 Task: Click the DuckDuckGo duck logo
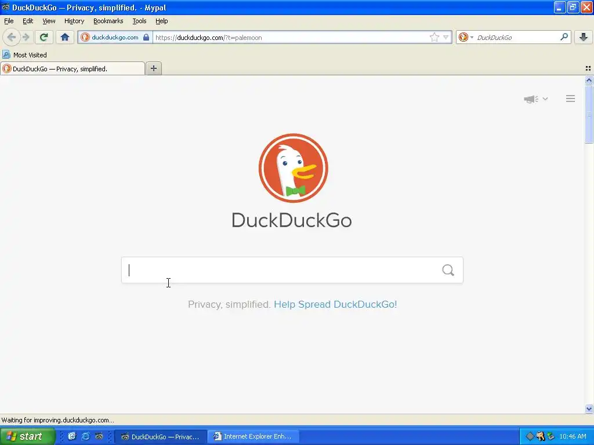click(x=293, y=168)
